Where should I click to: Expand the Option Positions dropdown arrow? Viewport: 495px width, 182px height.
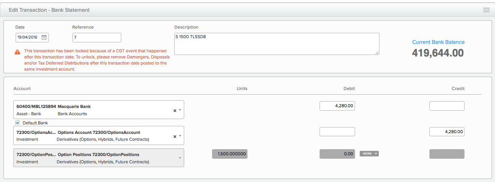tap(180, 158)
